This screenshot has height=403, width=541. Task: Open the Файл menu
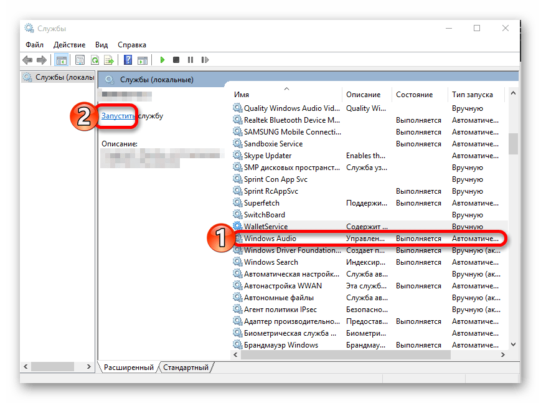(34, 45)
